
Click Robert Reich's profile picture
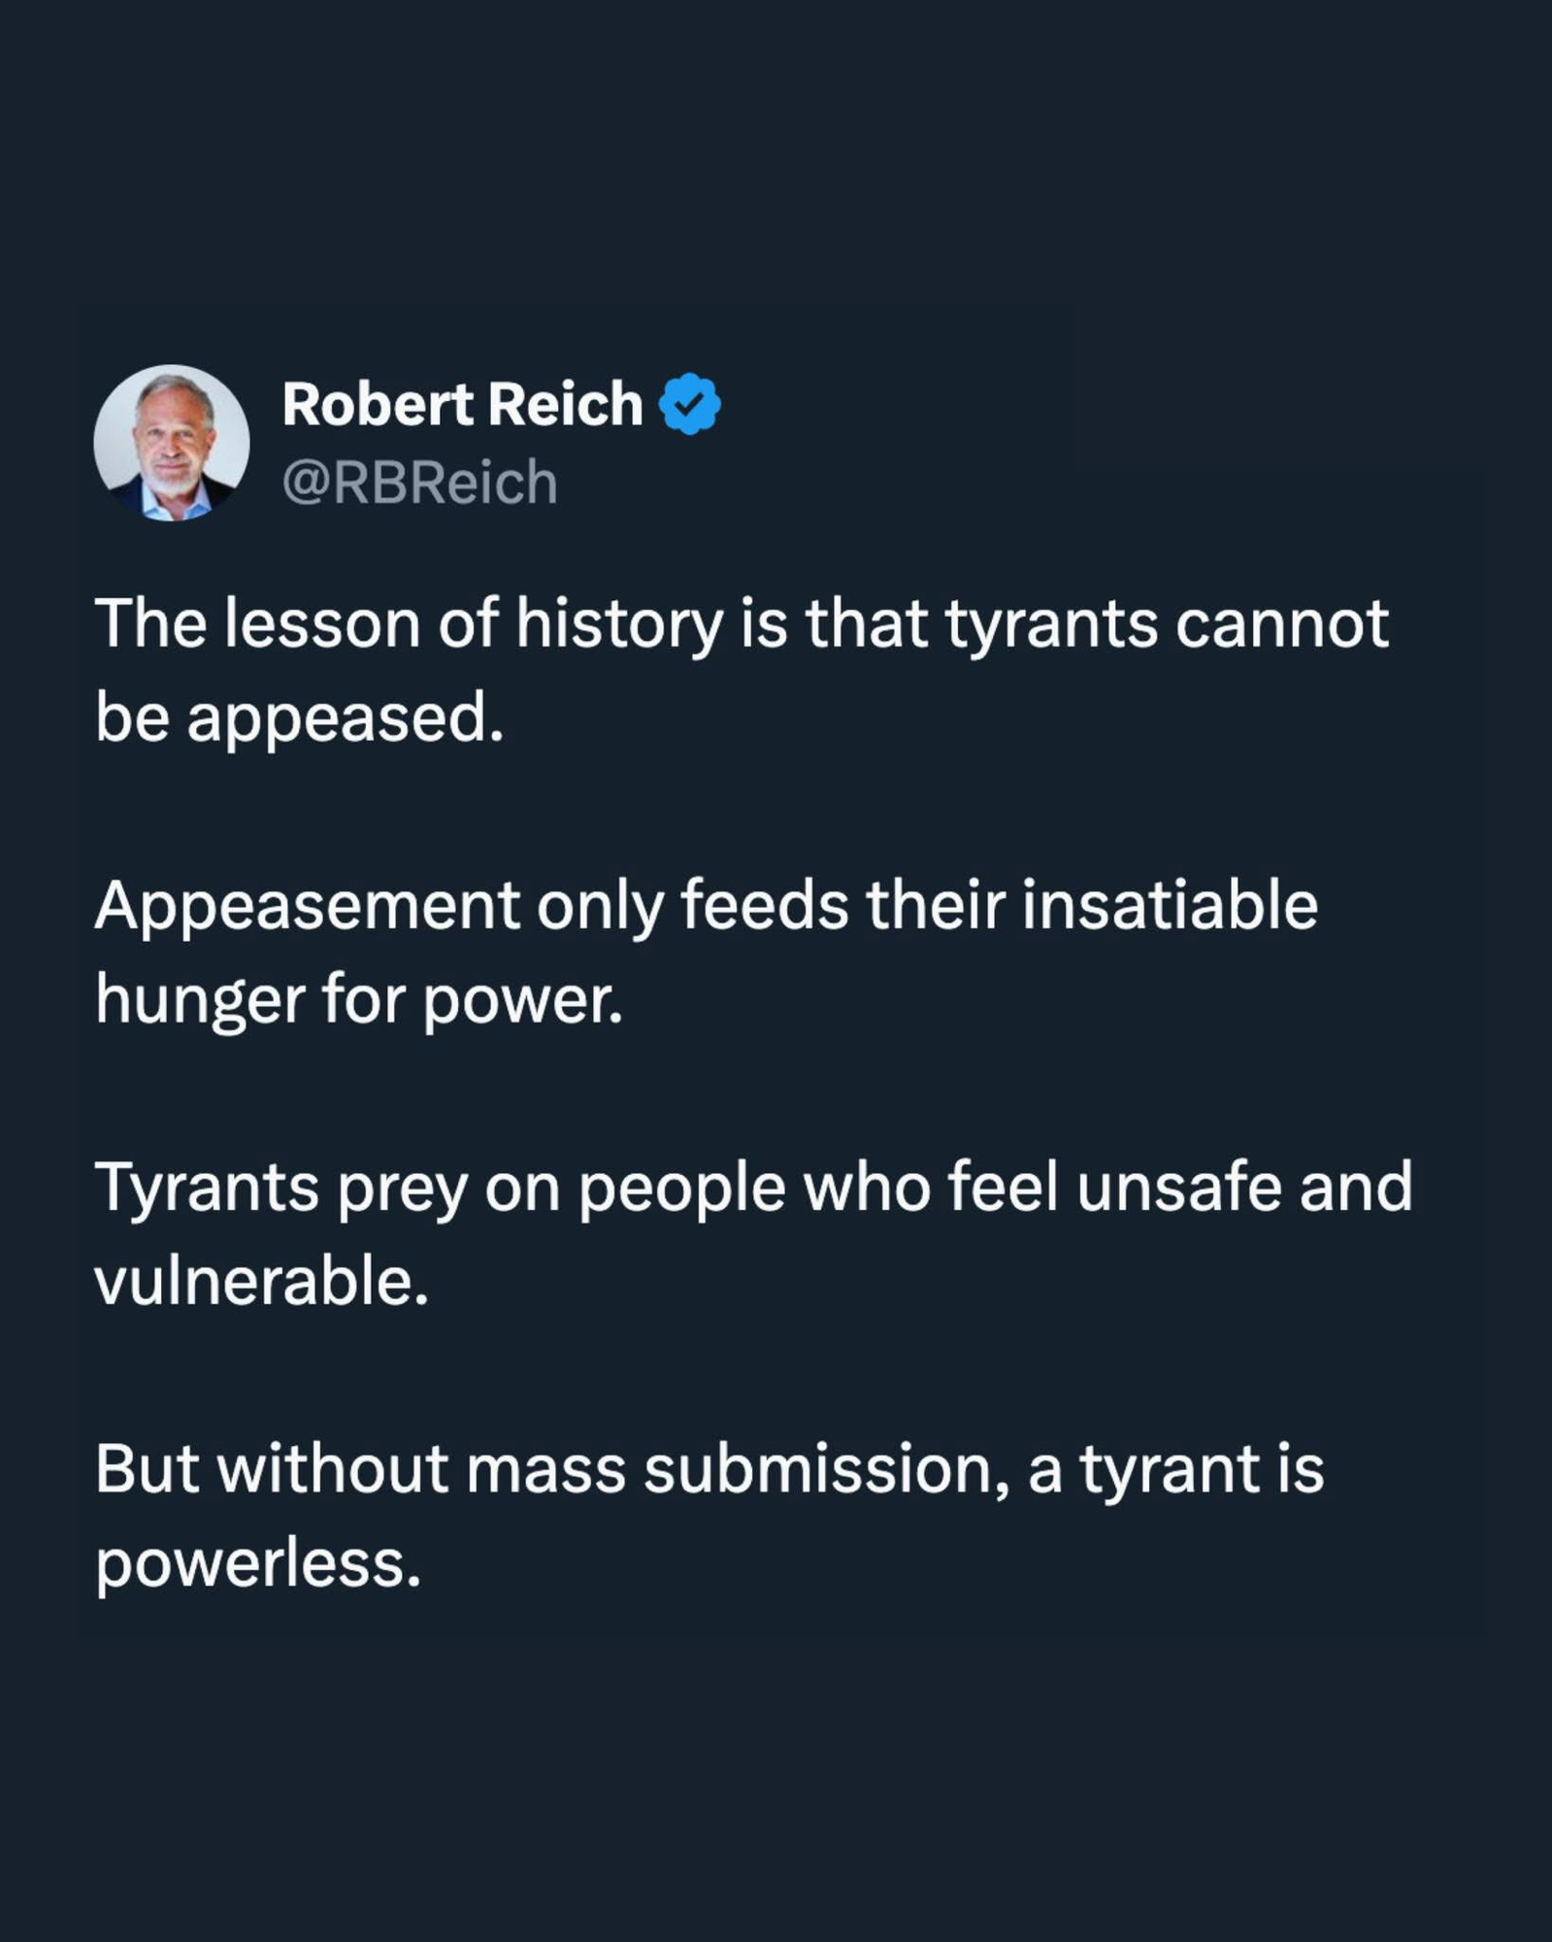172,443
